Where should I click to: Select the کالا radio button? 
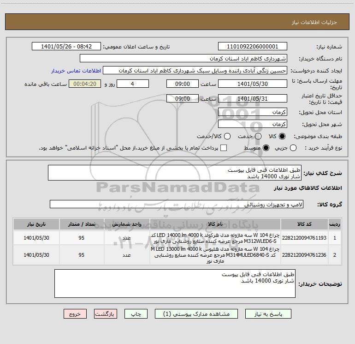click(x=282, y=136)
